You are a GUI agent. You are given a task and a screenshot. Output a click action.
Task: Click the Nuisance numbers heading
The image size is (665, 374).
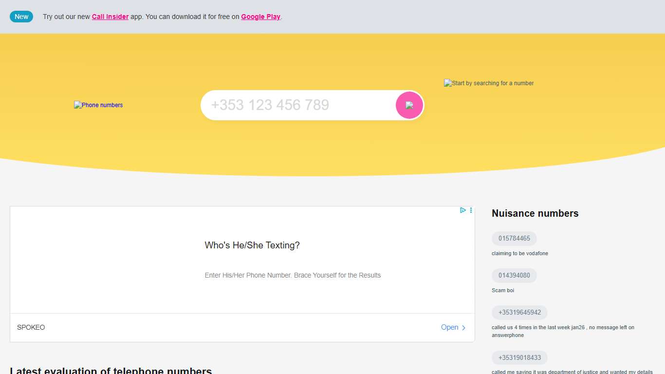(535, 213)
